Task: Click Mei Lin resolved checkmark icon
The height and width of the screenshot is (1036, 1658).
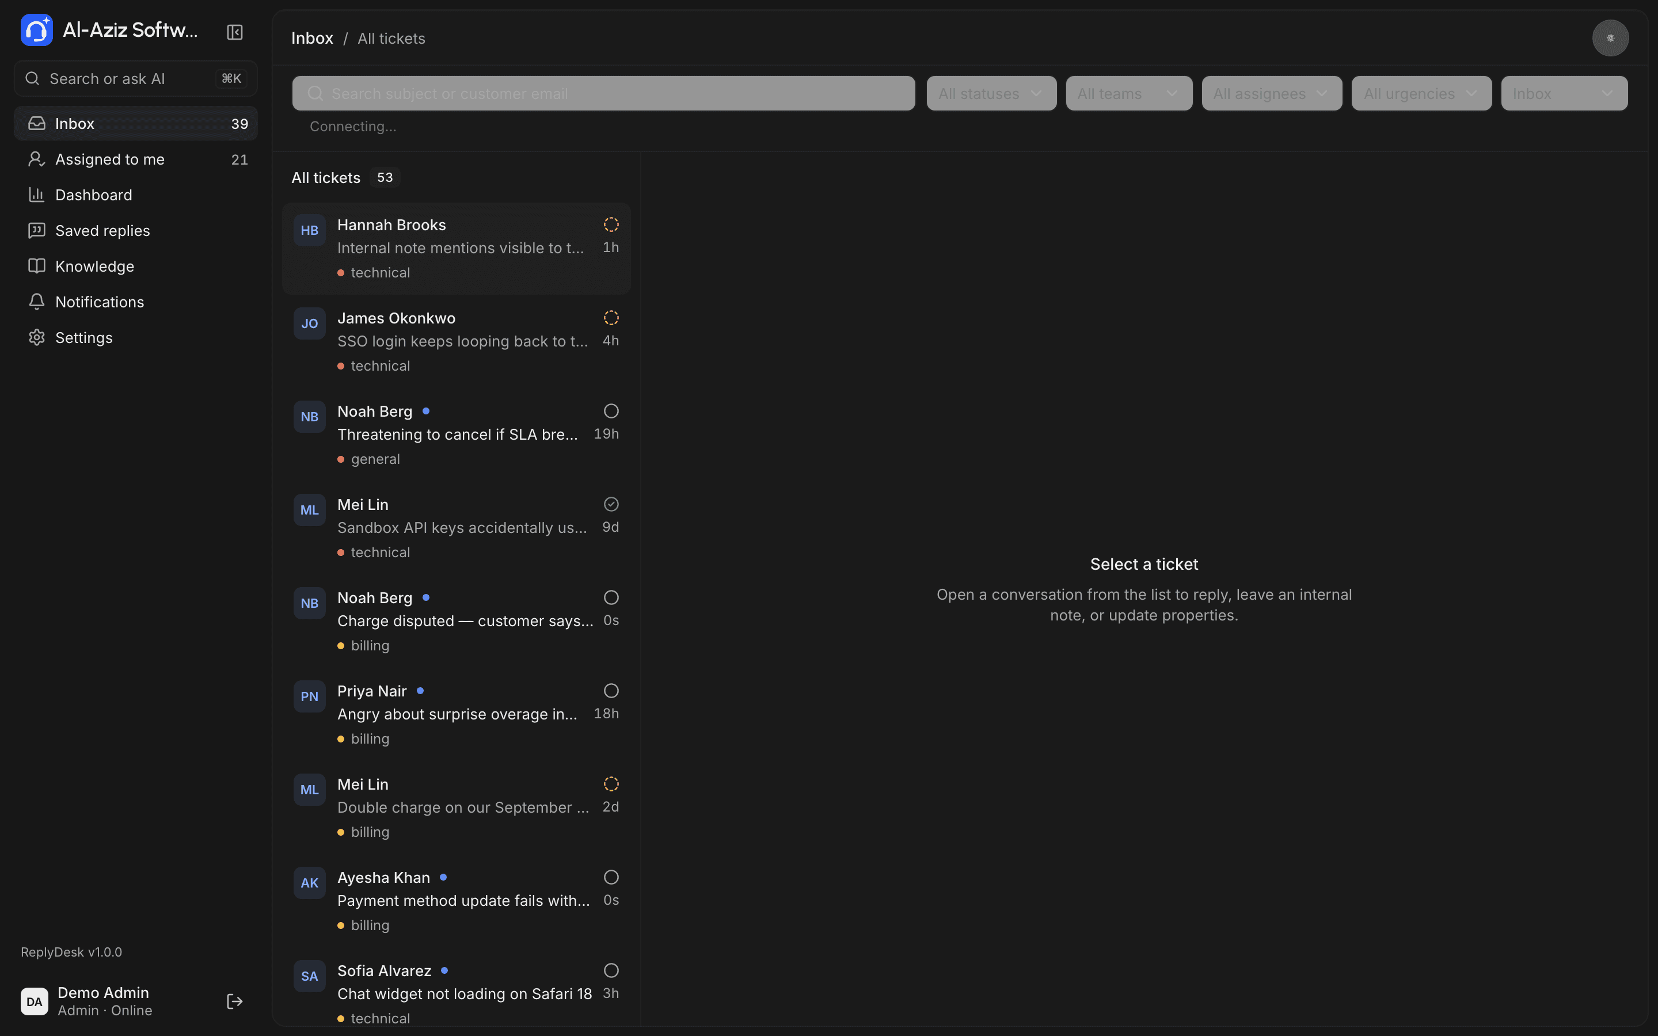Action: coord(611,504)
